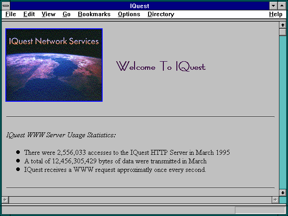Screen dimensions: 288x216
Task: Open the Options menu
Action: (x=129, y=14)
